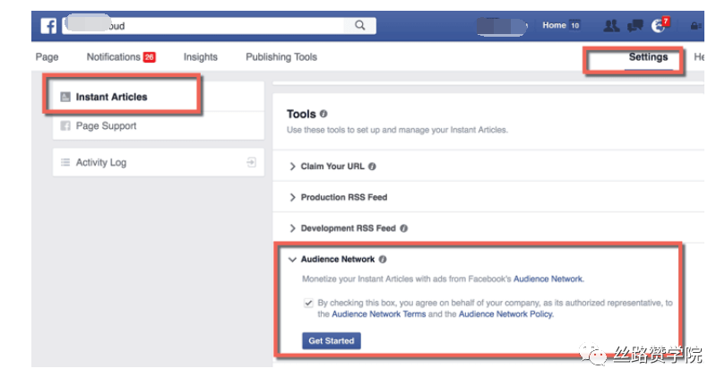
Task: Click the info icon beside Audience Network
Action: [383, 260]
